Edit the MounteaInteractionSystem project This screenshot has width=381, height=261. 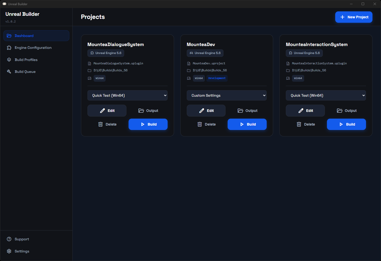[305, 111]
